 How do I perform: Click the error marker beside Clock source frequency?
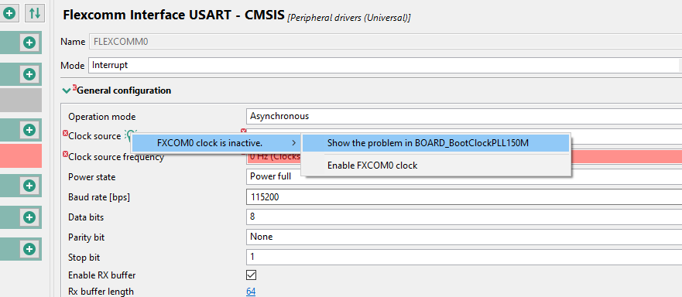(x=65, y=154)
